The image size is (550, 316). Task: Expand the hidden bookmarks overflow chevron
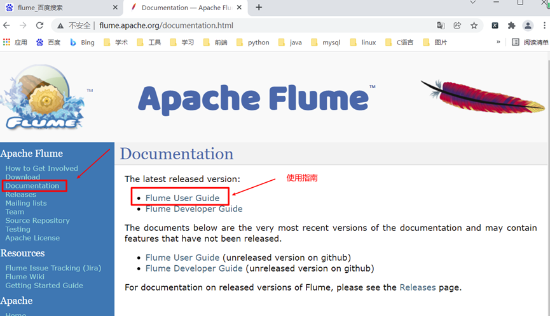click(498, 42)
